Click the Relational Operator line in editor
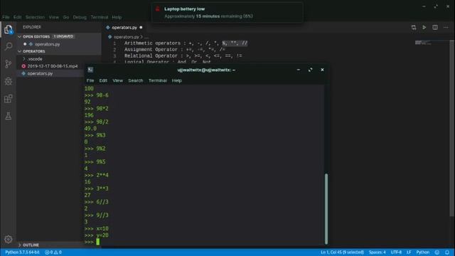This screenshot has height=256, width=455. pyautogui.click(x=183, y=56)
